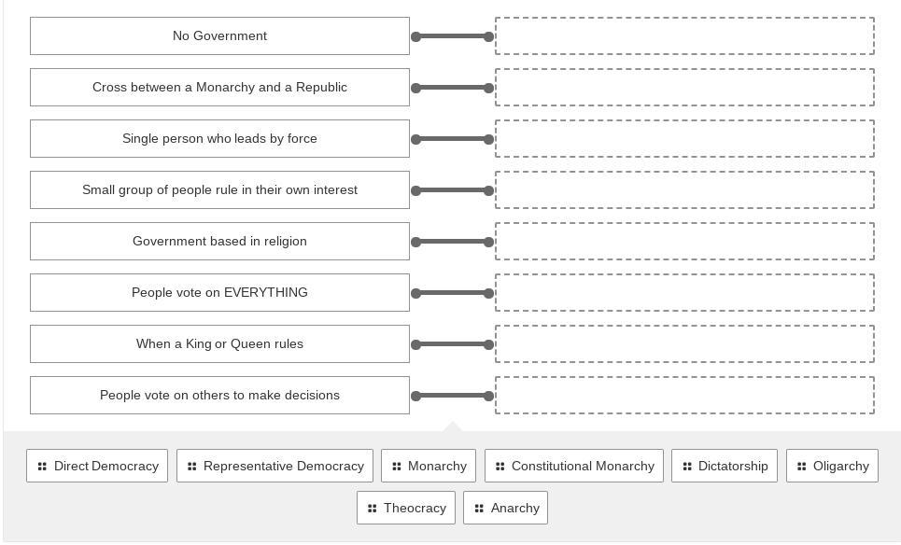Select the Theocracy answer chip
Image resolution: width=901 pixels, height=545 pixels.
406,509
